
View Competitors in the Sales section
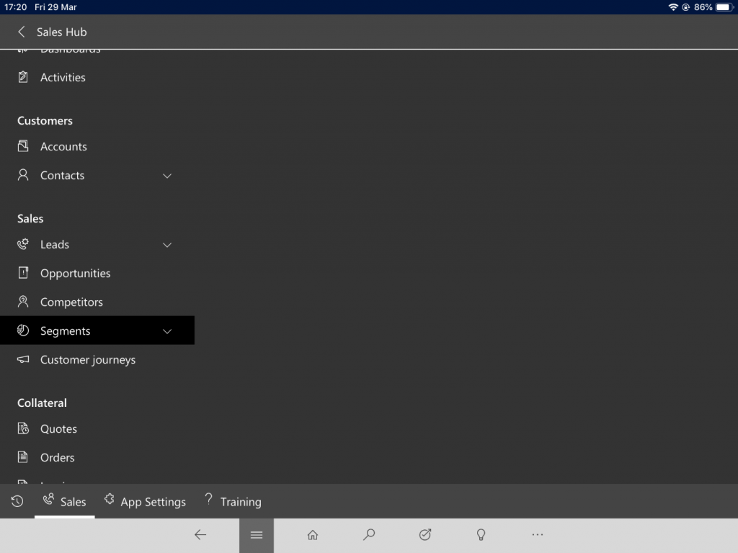click(71, 302)
